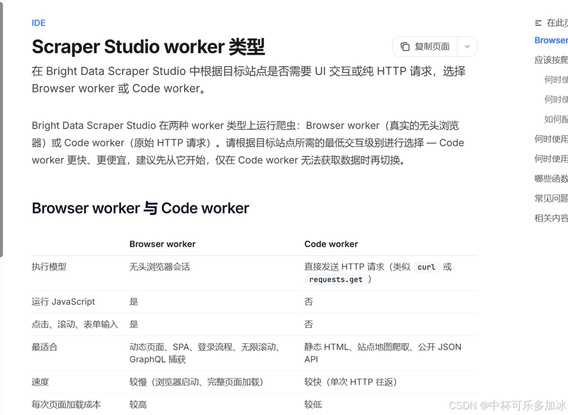Click the Browser worker 与 Code worker heading
568x415 pixels.
click(x=140, y=208)
